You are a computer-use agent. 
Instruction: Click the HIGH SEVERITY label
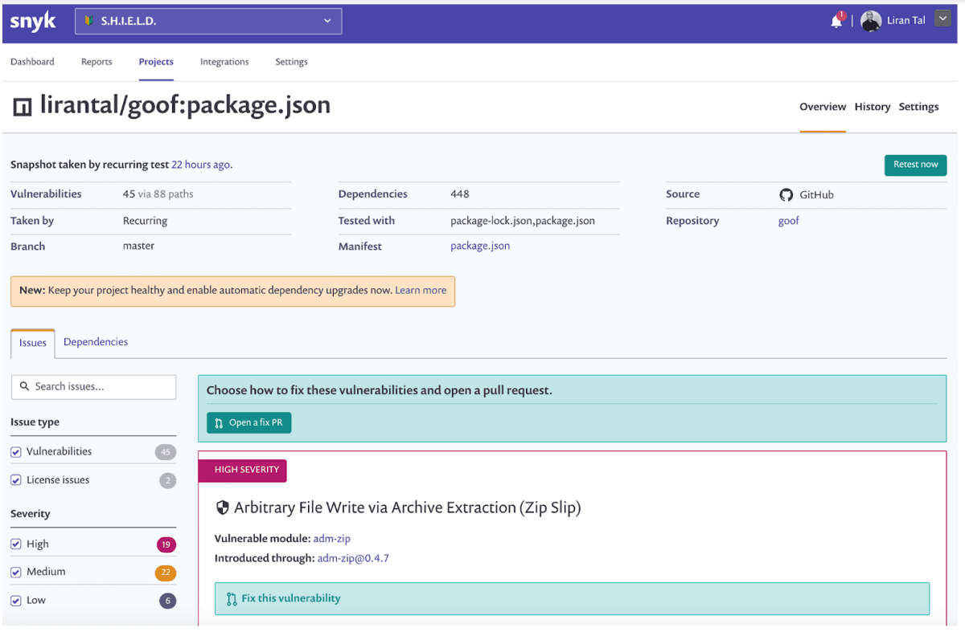243,470
